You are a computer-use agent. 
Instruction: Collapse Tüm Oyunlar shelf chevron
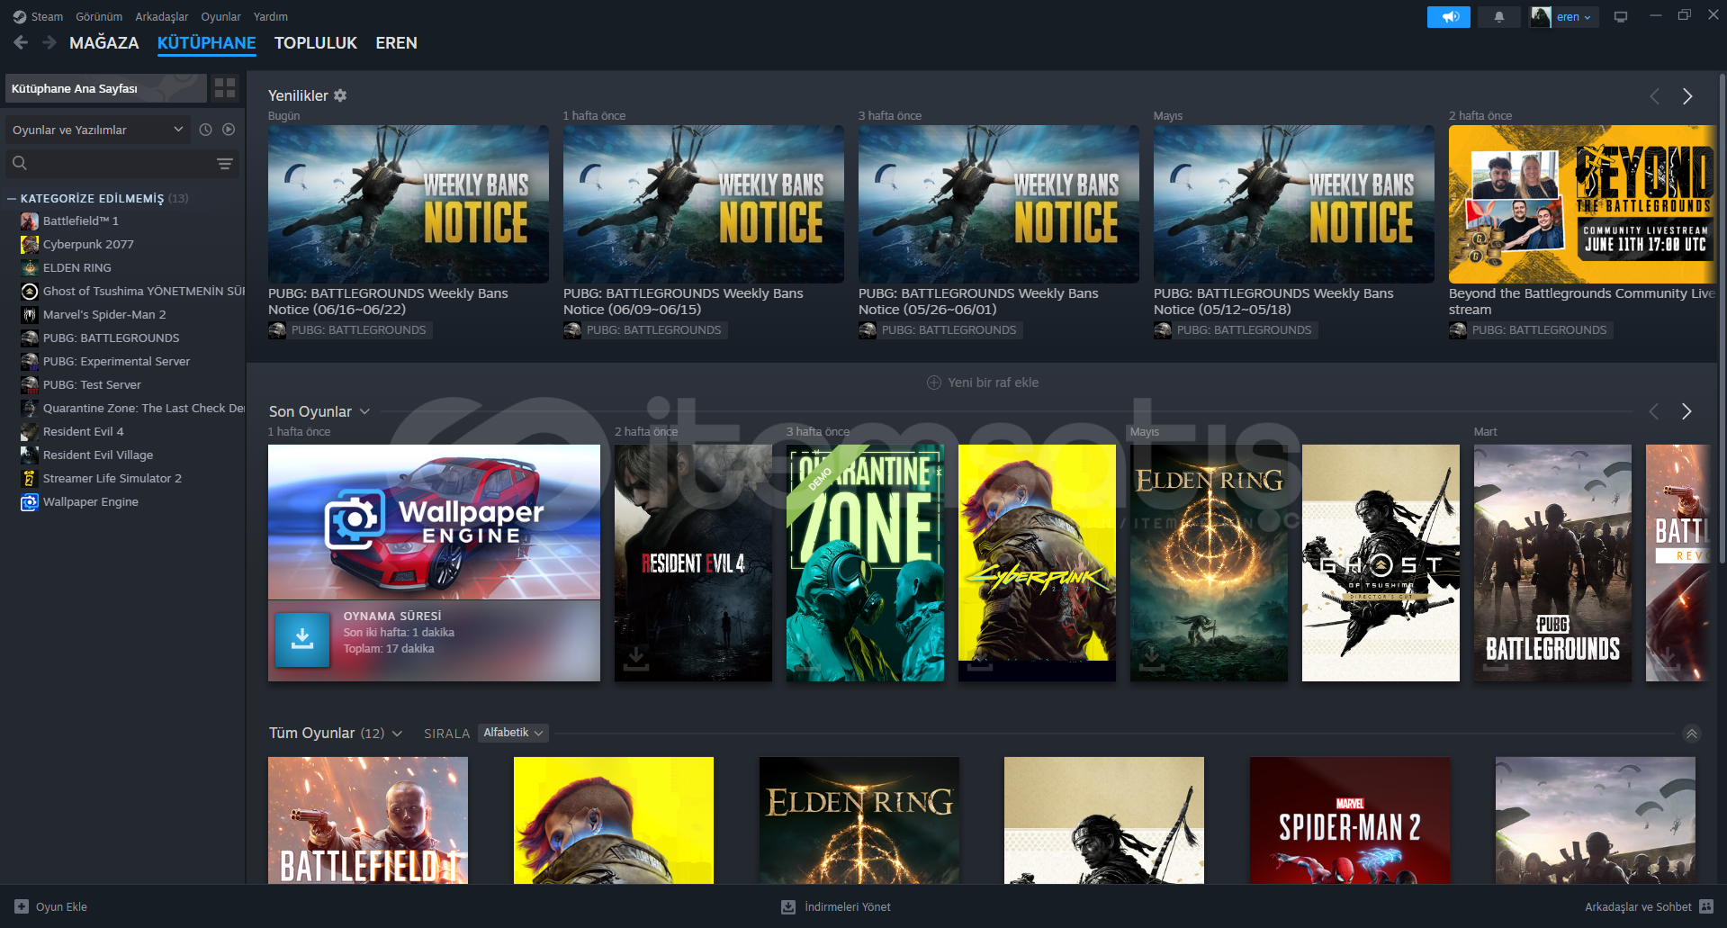point(1692,734)
